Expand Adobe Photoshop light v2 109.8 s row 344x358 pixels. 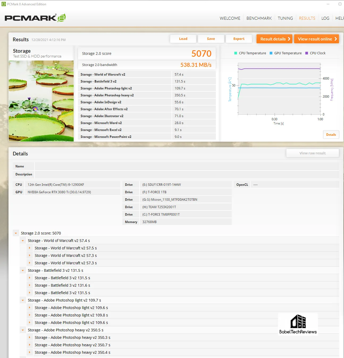[30, 315]
